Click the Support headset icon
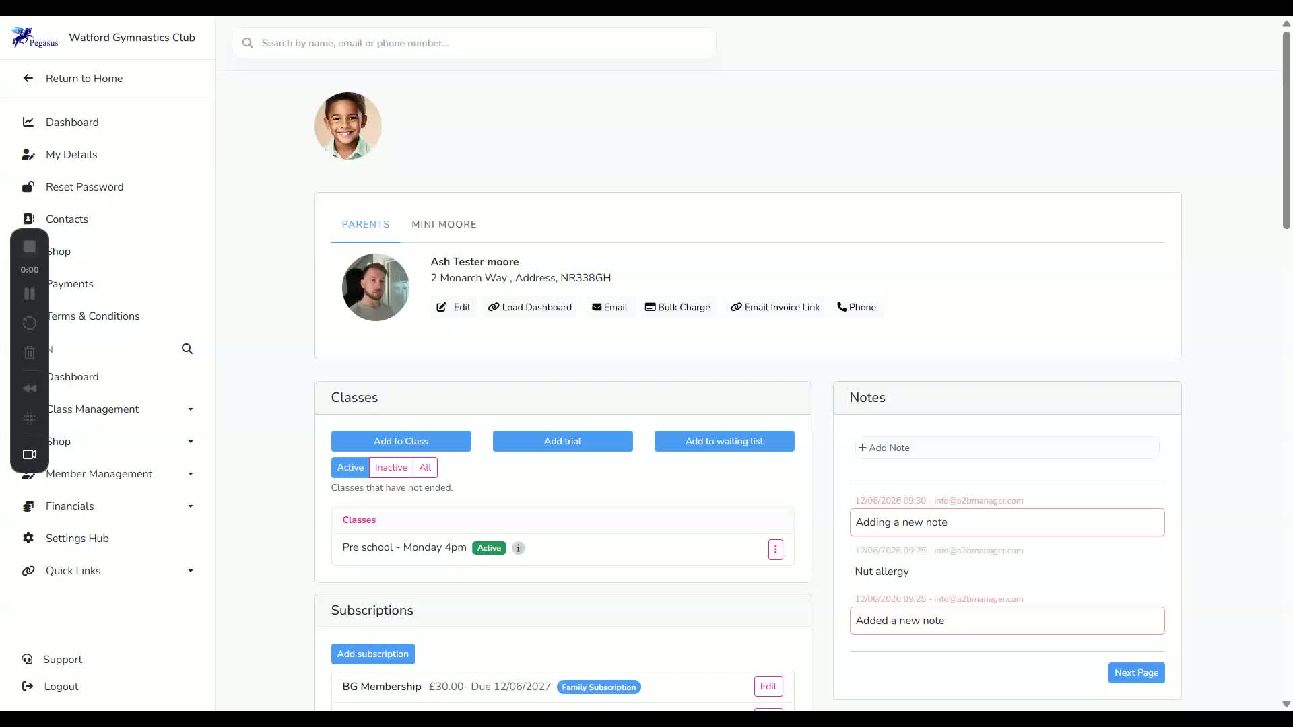Screen dimensions: 1293x727 (x=27, y=659)
